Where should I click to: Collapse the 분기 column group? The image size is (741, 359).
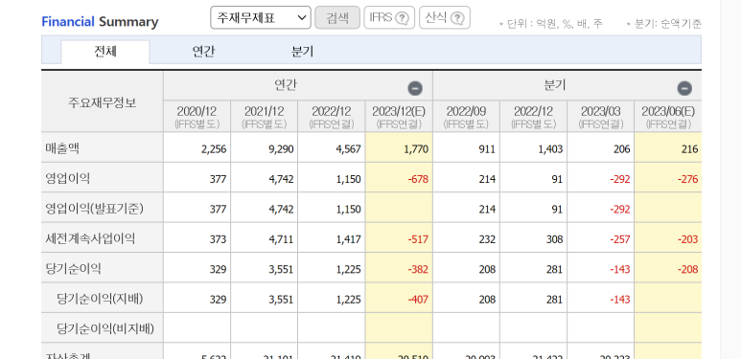coord(684,89)
